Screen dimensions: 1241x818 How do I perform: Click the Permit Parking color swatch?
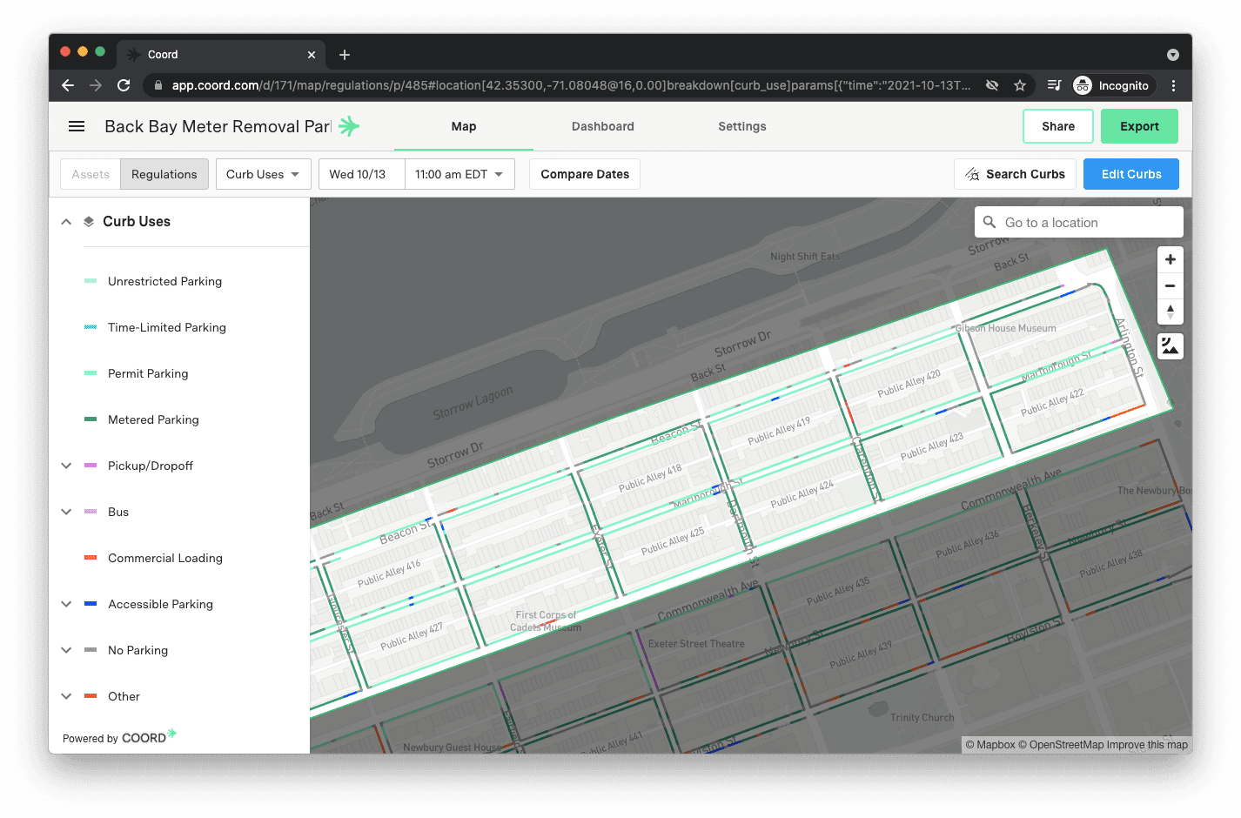pos(91,373)
